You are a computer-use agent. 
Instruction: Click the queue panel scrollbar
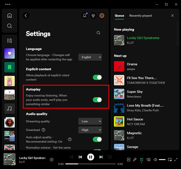click(178, 34)
